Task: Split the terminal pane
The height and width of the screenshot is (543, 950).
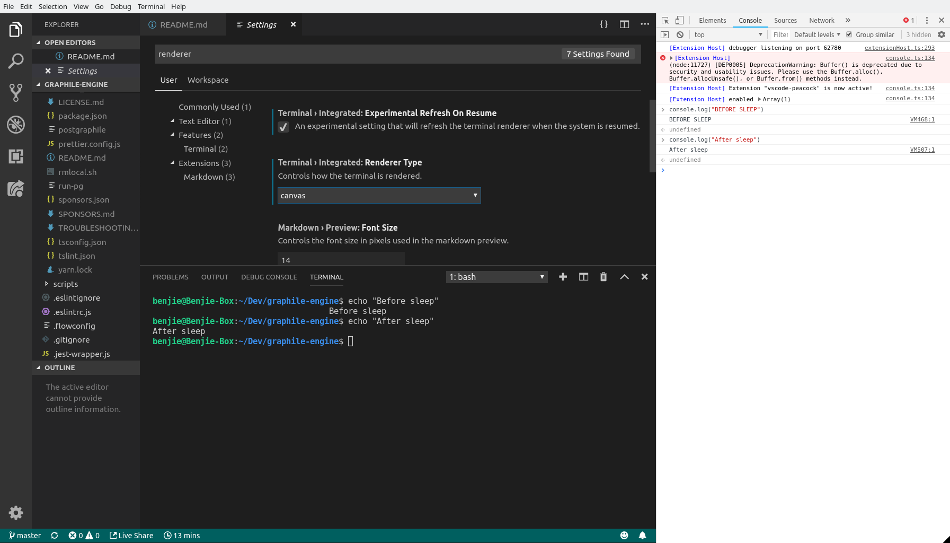Action: (x=583, y=277)
